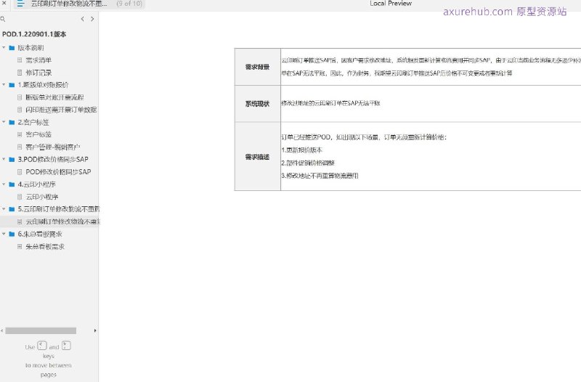
Task: Click the text 修改过地址的云印刷订单在SAP无法平账
Action: coord(330,103)
